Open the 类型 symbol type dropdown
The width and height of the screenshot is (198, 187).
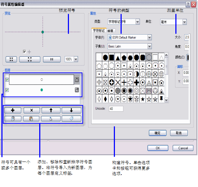[138, 22]
